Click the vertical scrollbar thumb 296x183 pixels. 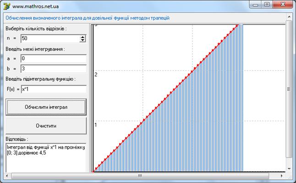(x=289, y=89)
